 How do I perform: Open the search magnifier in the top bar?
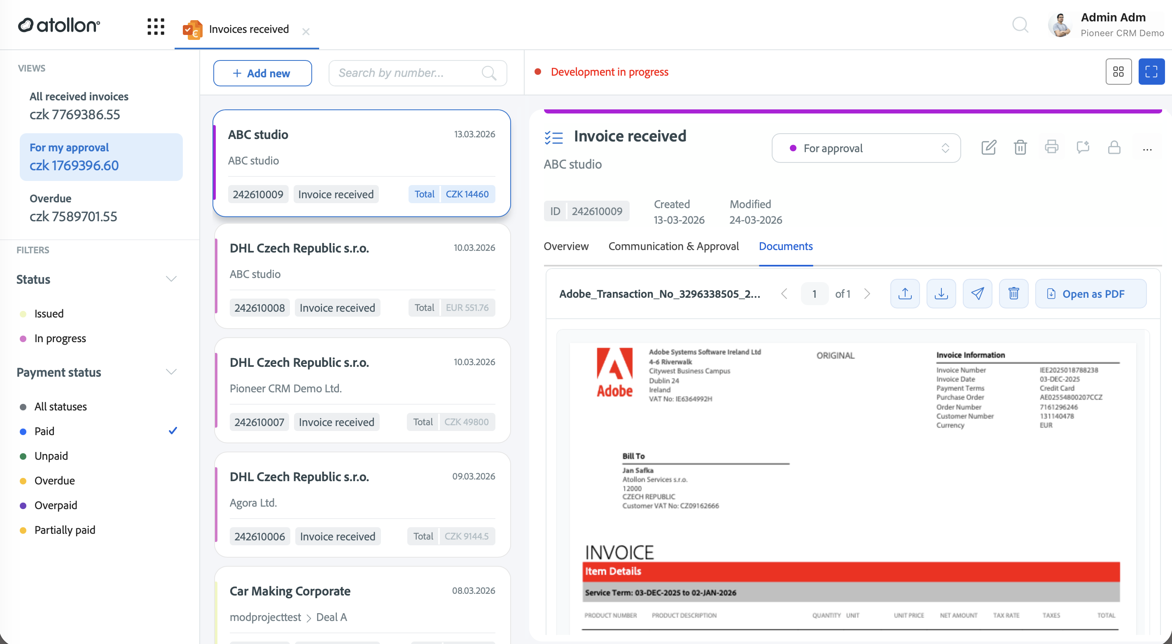[1020, 25]
